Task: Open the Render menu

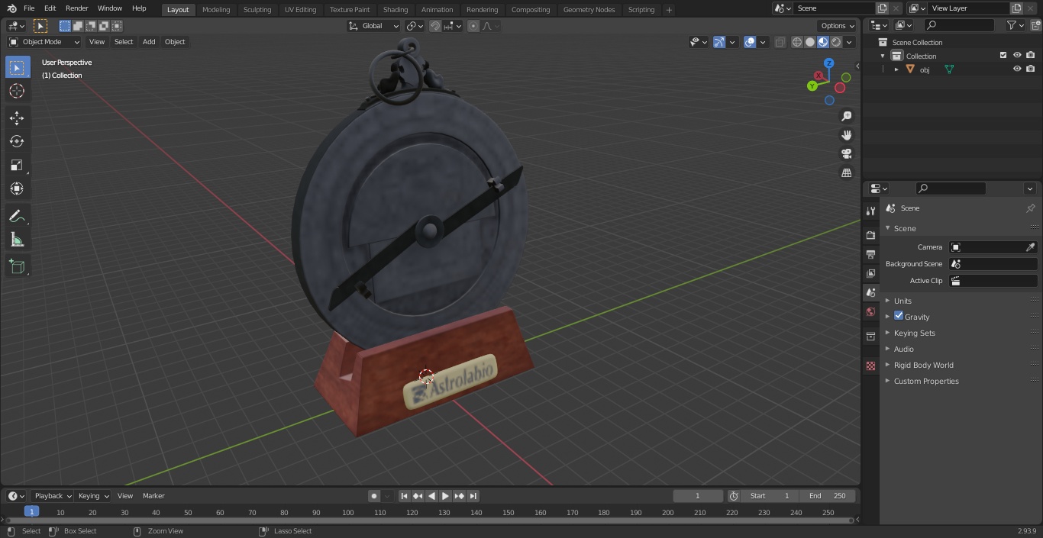Action: (x=76, y=8)
